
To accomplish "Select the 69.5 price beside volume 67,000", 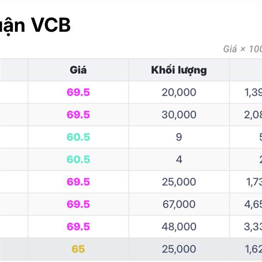I will point(78,204).
